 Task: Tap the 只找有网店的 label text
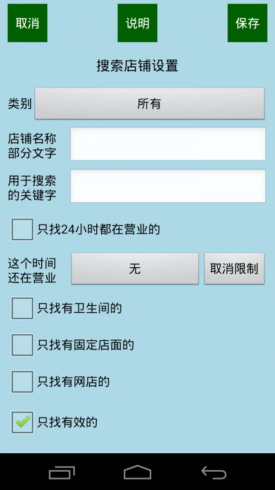[x=73, y=382]
